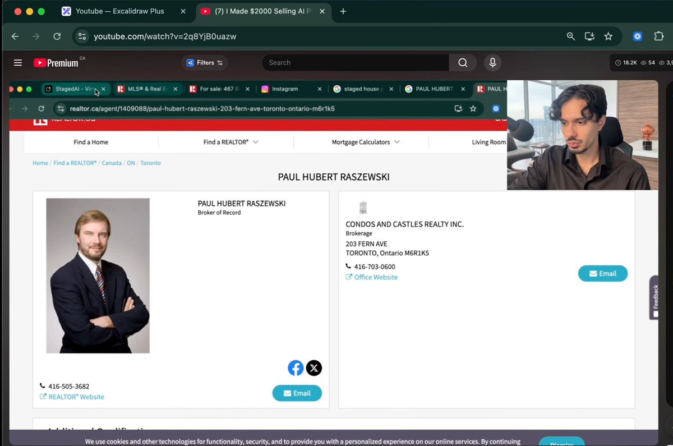This screenshot has width=673, height=446.
Task: Open the Filters button on YouTube
Action: pyautogui.click(x=205, y=63)
